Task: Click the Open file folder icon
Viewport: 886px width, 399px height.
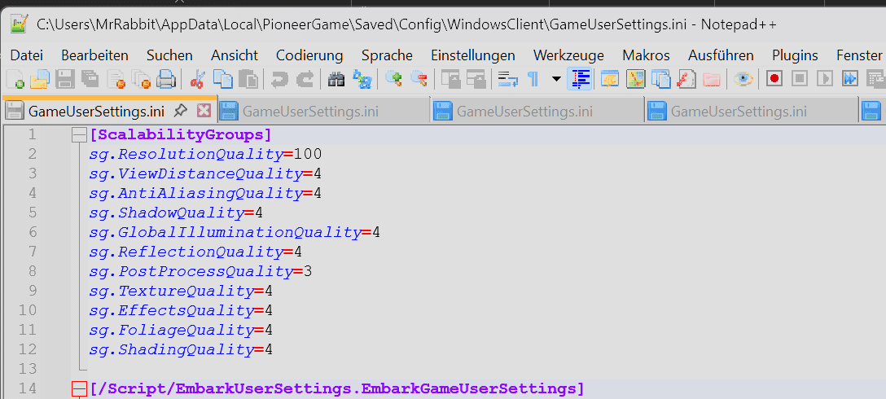Action: point(40,79)
